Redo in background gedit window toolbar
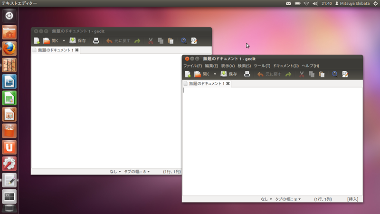 137,41
